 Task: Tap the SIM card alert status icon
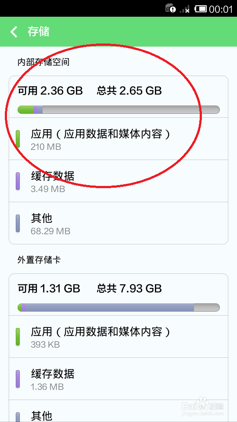(x=171, y=8)
